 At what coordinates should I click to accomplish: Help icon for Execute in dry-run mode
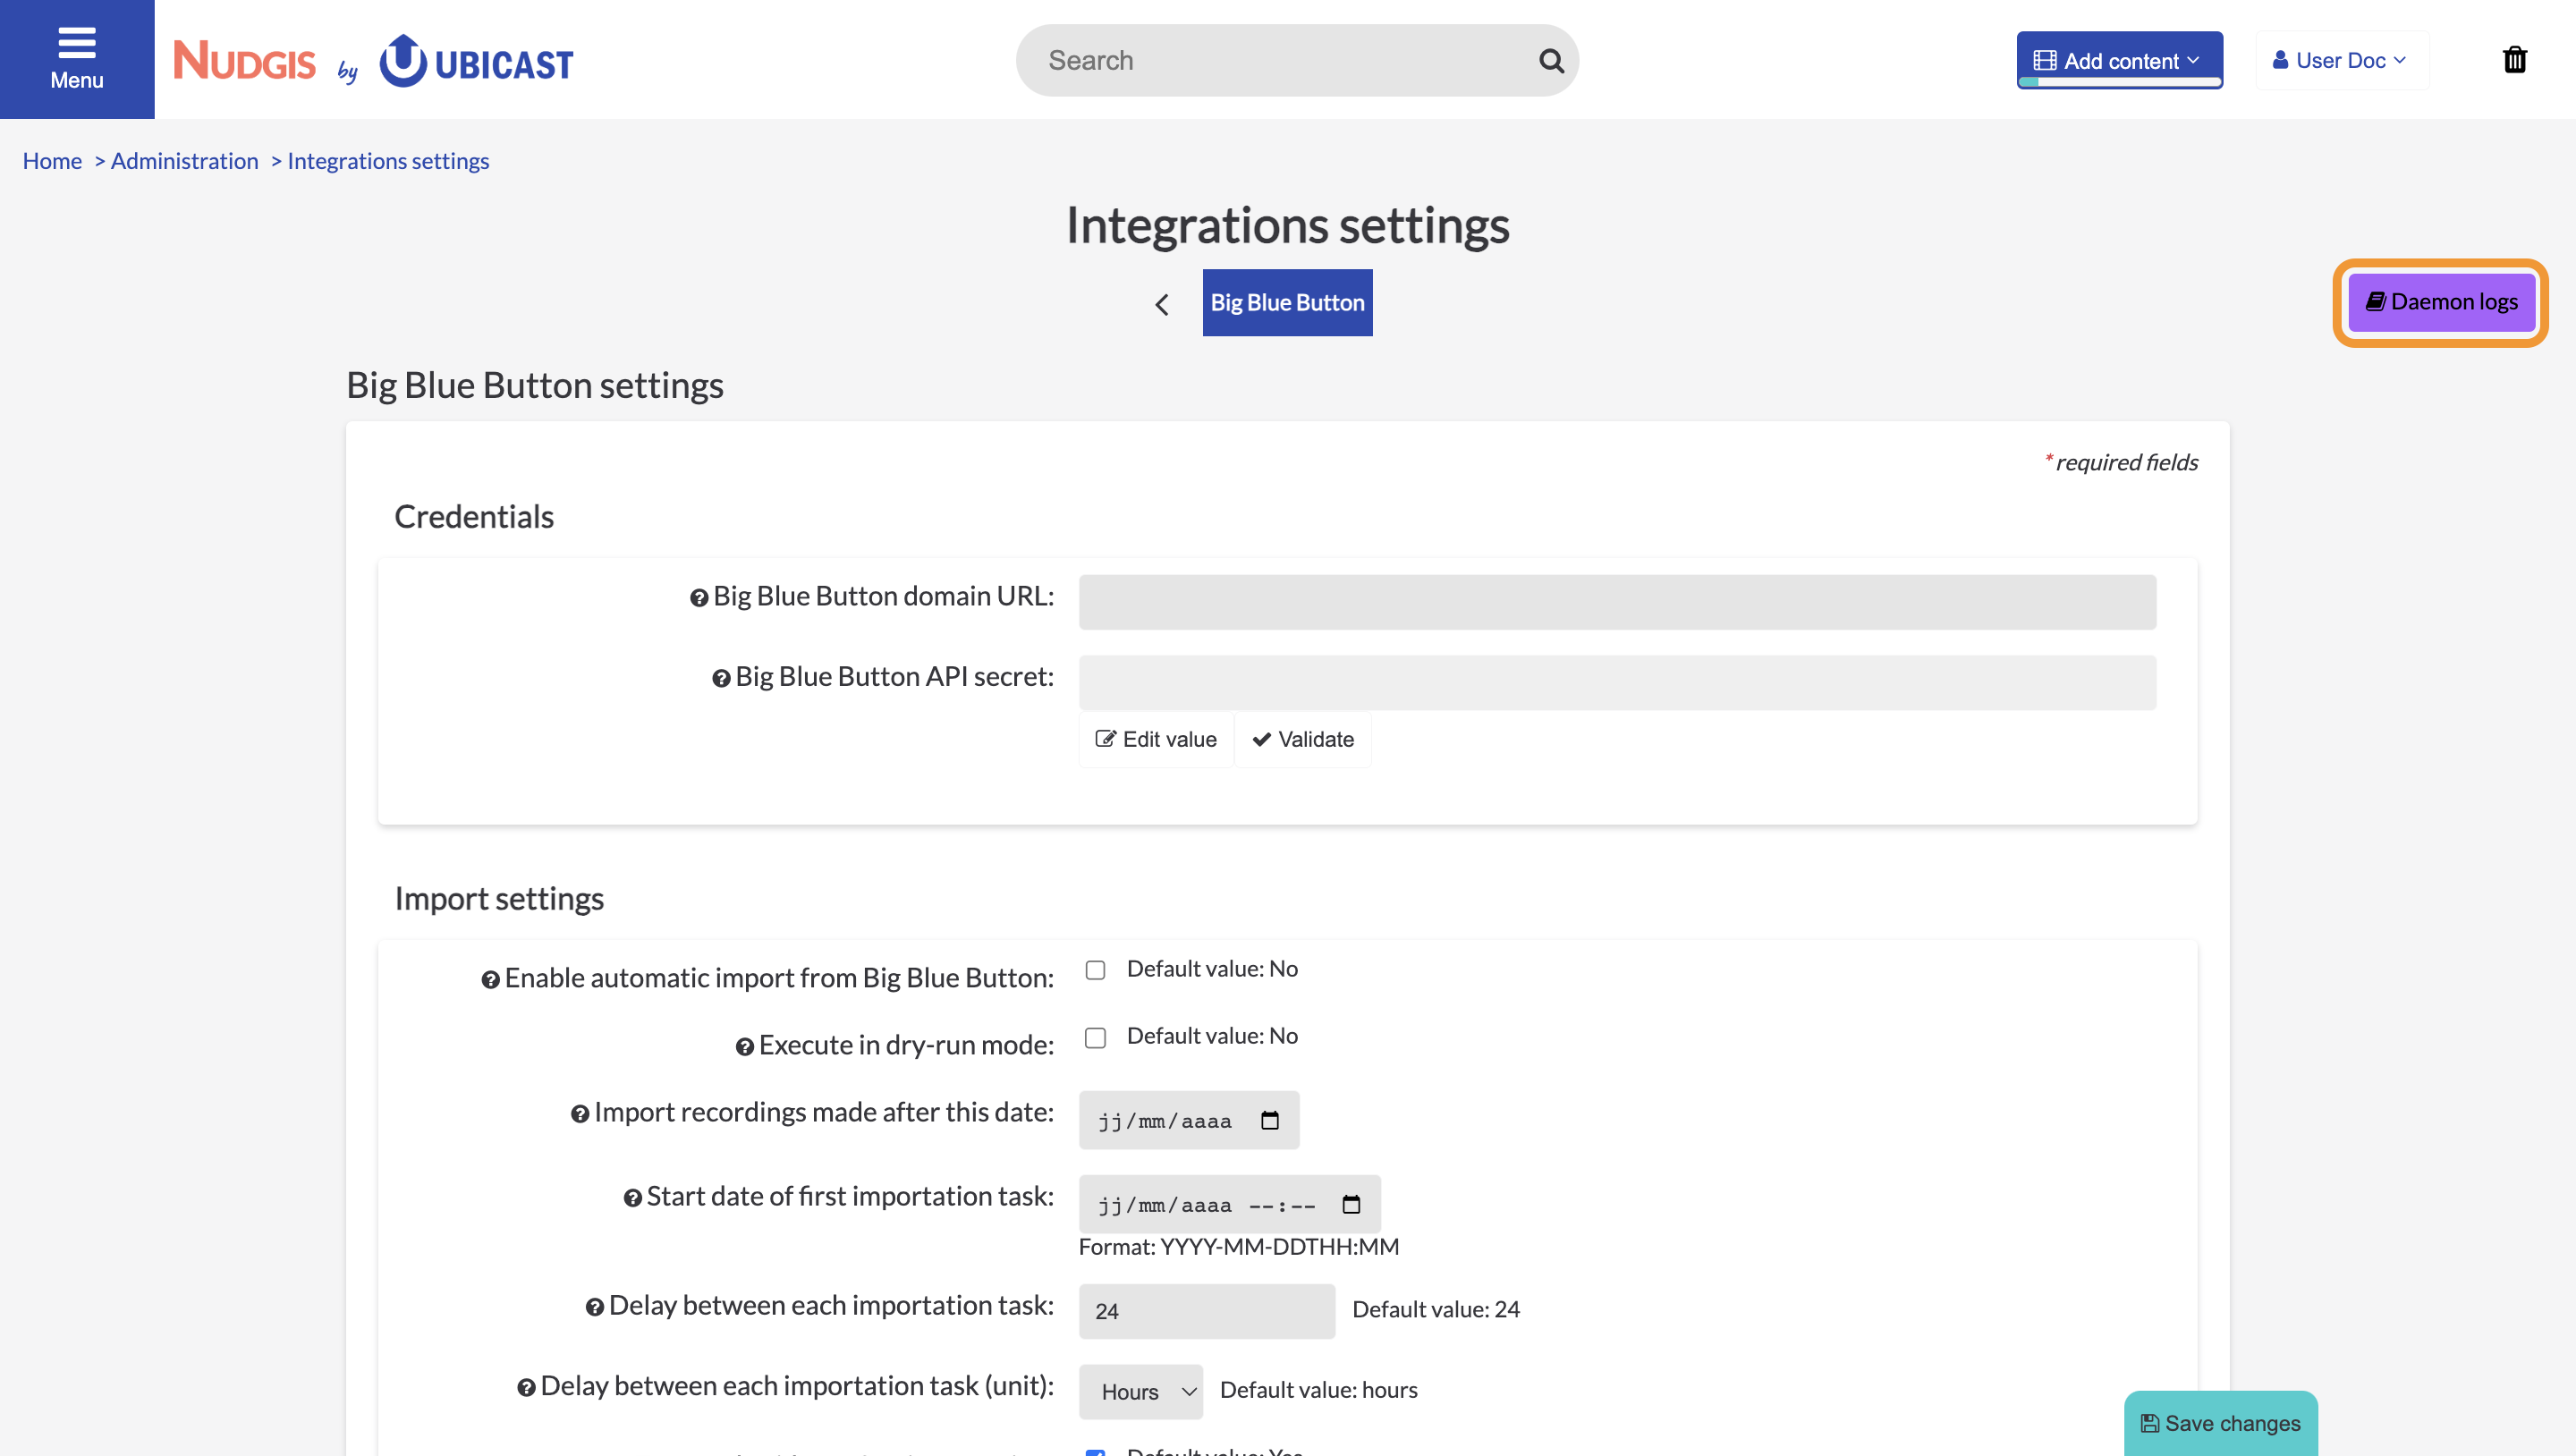pos(744,1047)
